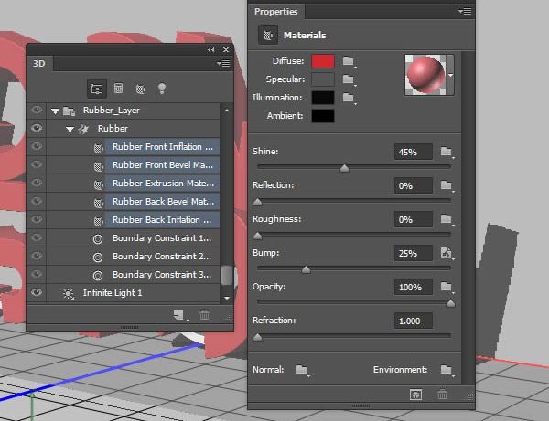
Task: Toggle visibility of Rubber Back Bevel material
Action: click(37, 201)
